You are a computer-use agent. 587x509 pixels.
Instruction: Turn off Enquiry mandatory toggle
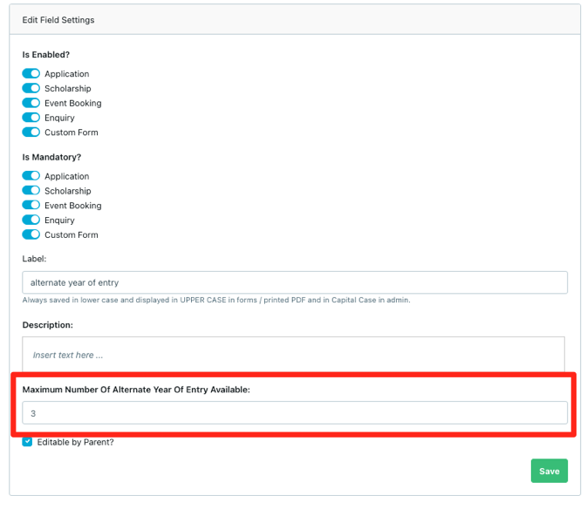[x=31, y=220]
